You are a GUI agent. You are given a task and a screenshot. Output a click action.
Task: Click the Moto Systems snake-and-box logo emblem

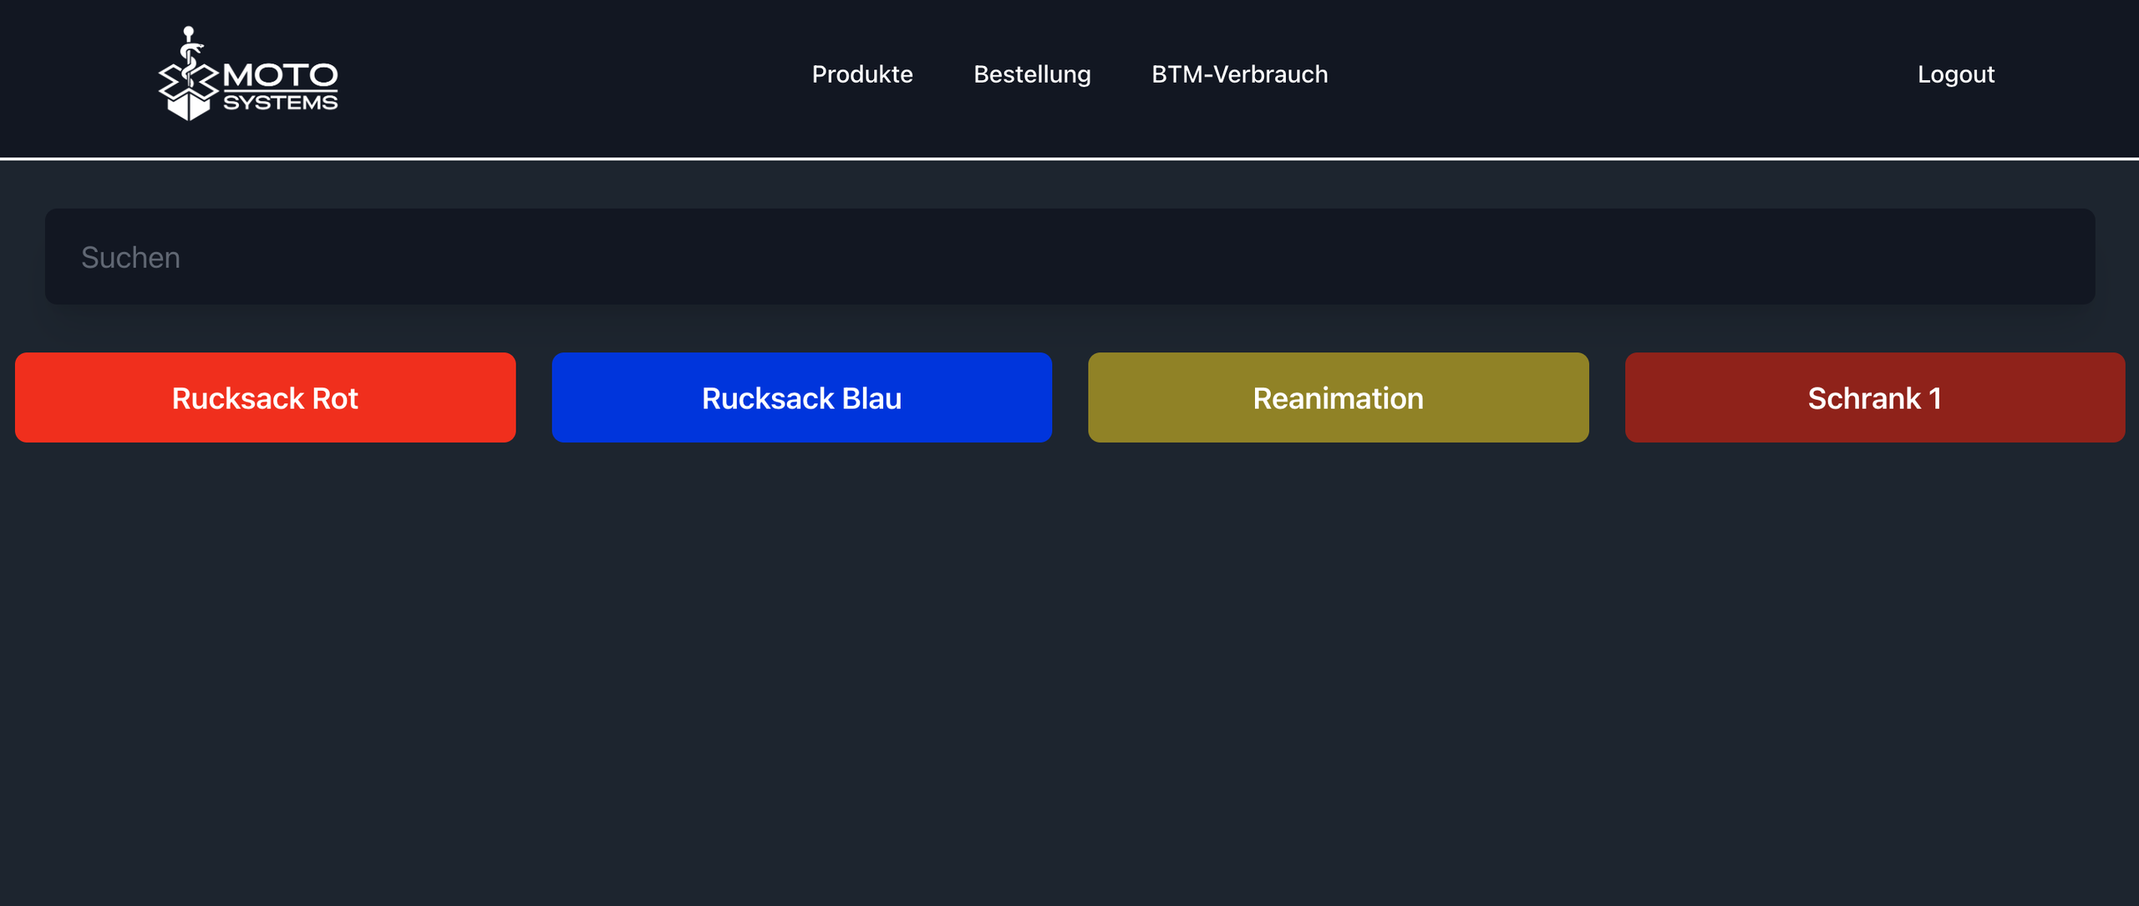189,78
